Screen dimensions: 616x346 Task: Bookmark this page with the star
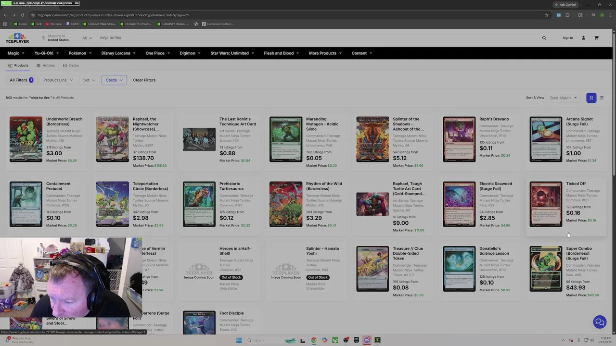(x=547, y=15)
